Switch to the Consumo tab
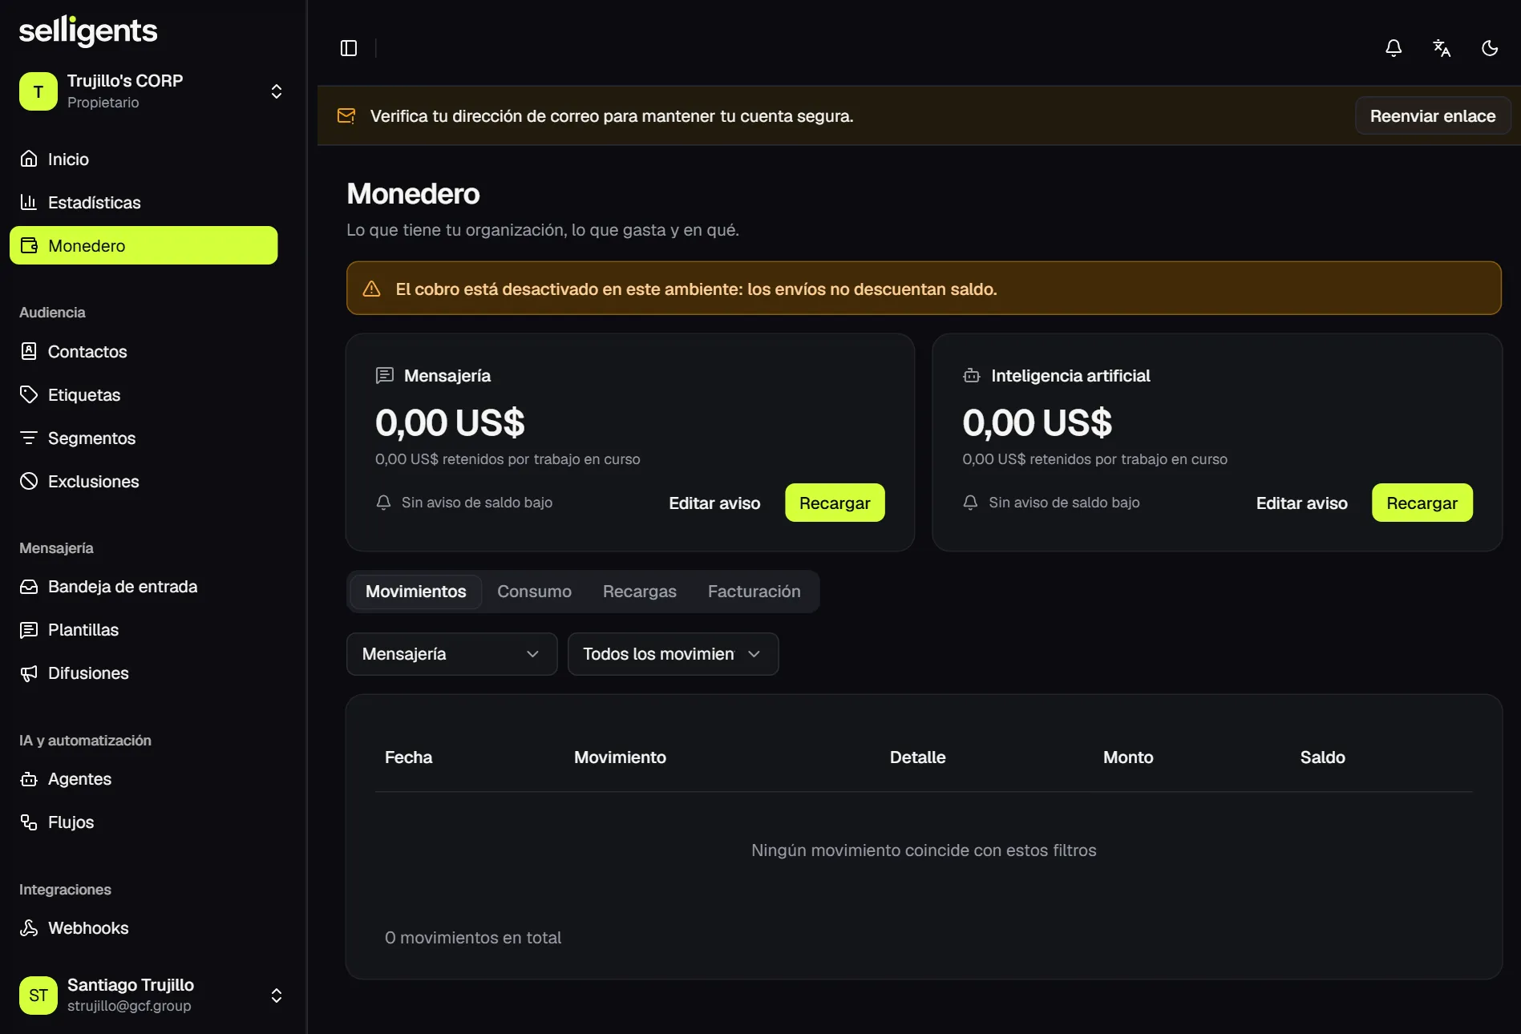Viewport: 1521px width, 1034px height. (534, 592)
